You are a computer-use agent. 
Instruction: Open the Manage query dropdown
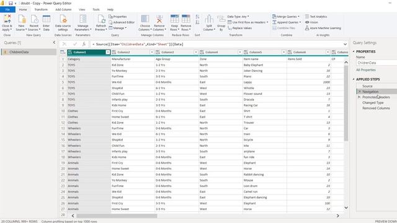pos(118,28)
